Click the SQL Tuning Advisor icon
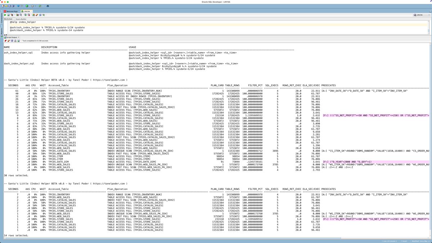The image size is (432, 243). click(21, 15)
